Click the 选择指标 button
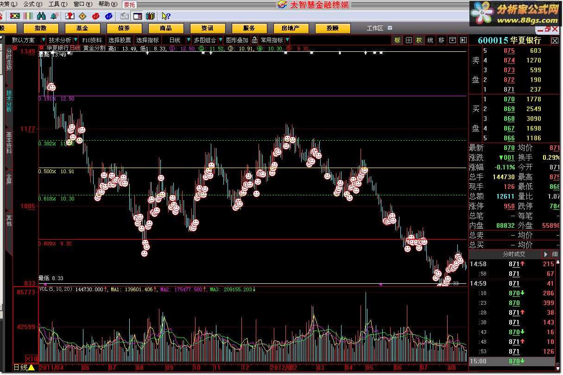 click(x=147, y=40)
